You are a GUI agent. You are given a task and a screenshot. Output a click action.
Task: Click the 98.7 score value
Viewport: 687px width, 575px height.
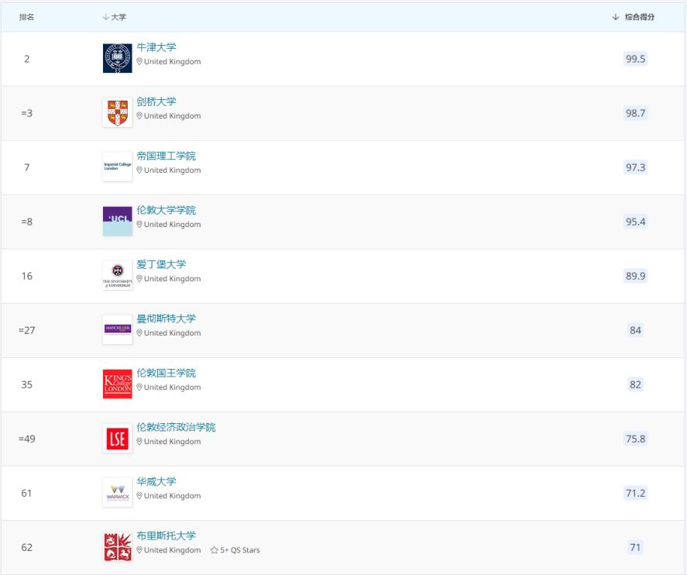[635, 113]
